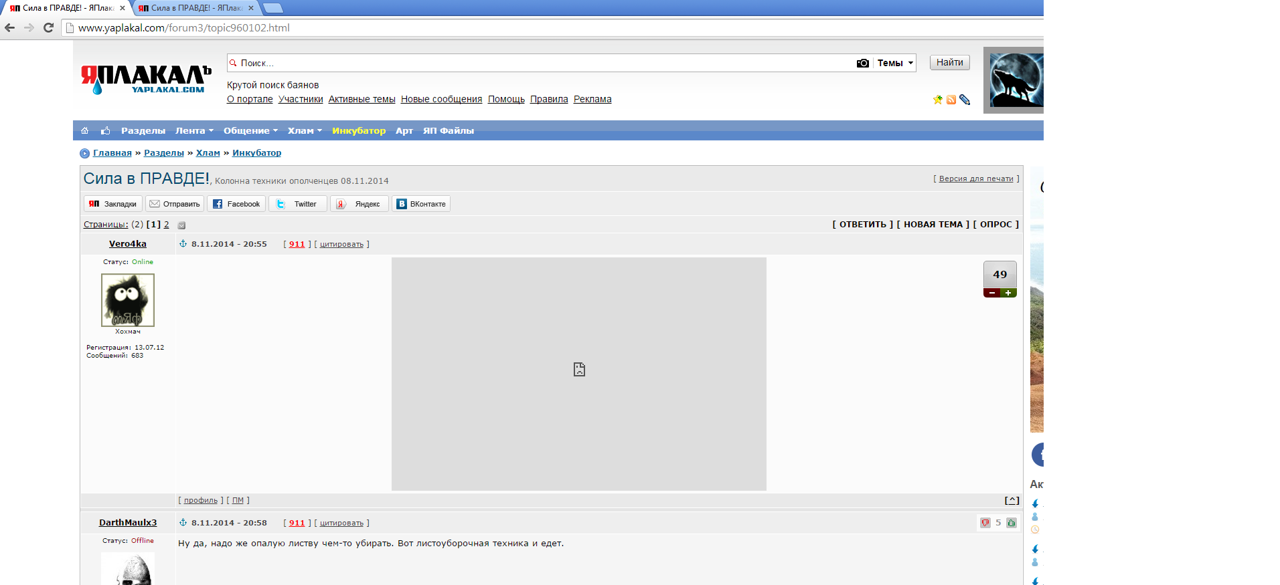Open профиль link under Vero4ka's post
The height and width of the screenshot is (585, 1280).
[201, 500]
